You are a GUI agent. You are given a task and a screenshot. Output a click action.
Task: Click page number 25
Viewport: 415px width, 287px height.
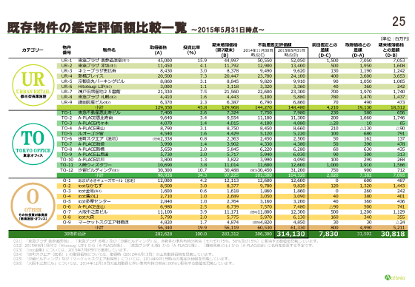point(399,21)
